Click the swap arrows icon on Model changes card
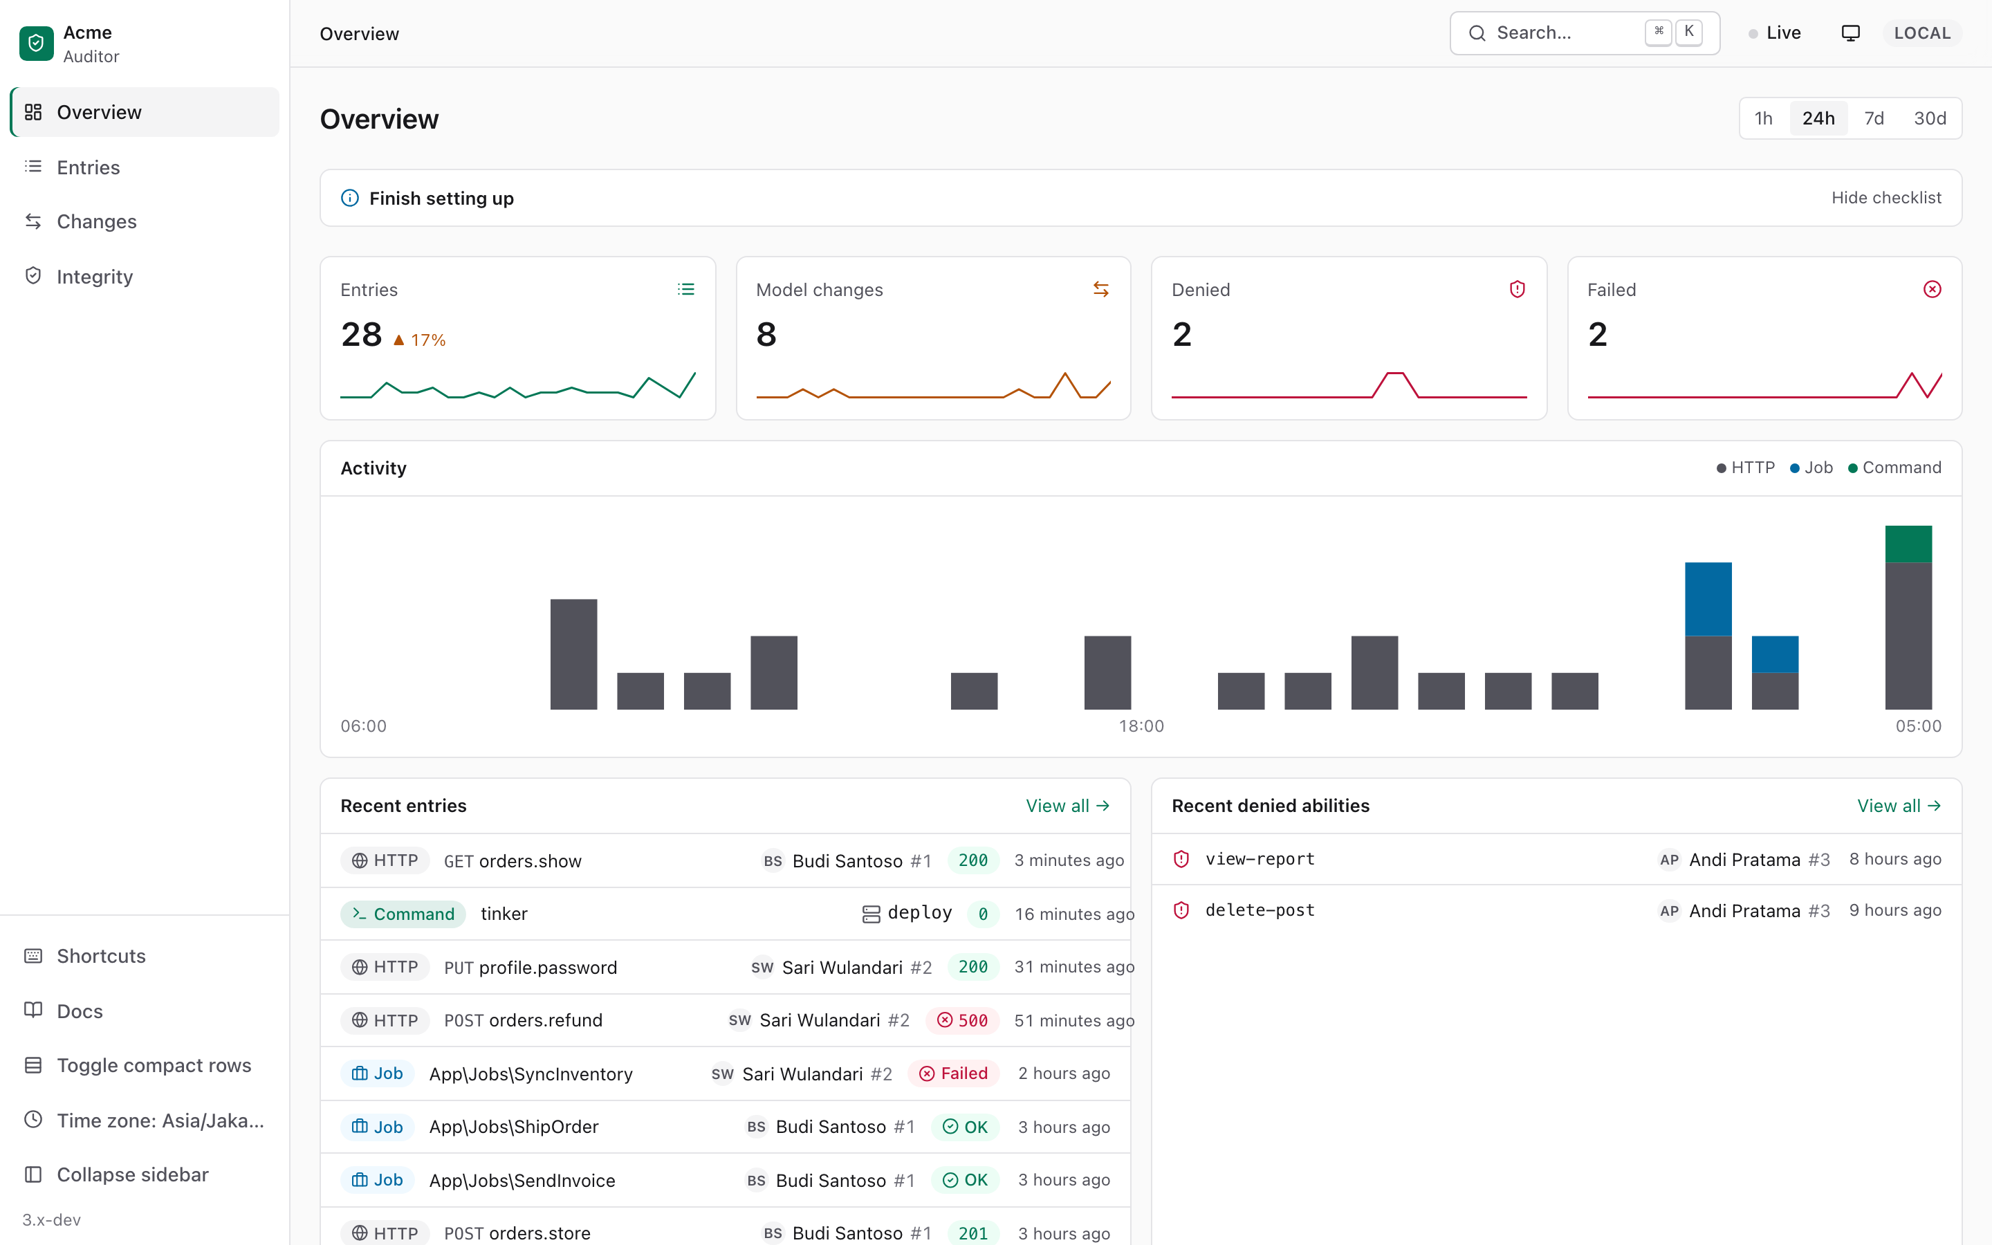 click(x=1100, y=289)
